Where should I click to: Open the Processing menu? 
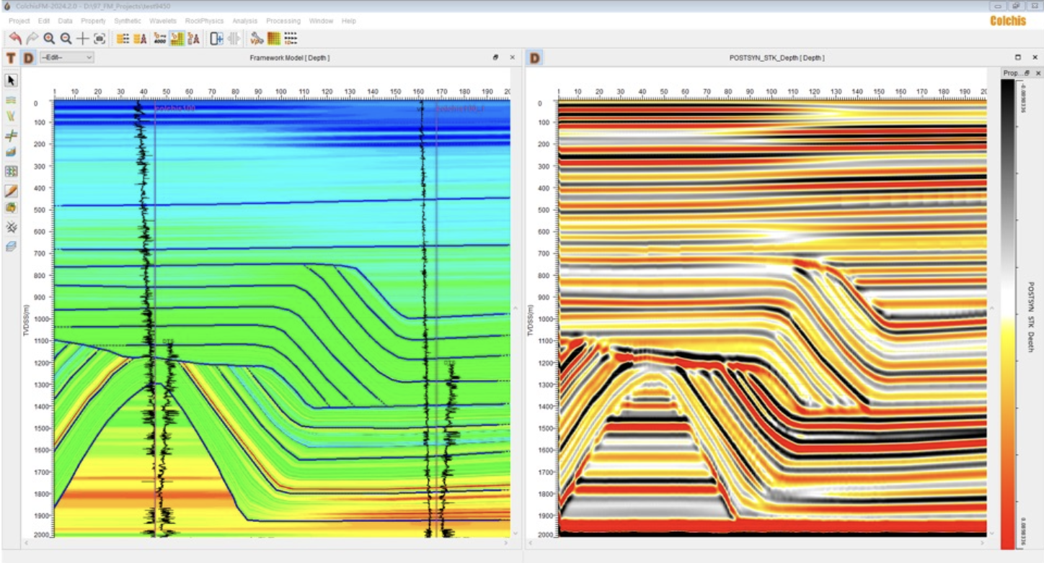283,21
